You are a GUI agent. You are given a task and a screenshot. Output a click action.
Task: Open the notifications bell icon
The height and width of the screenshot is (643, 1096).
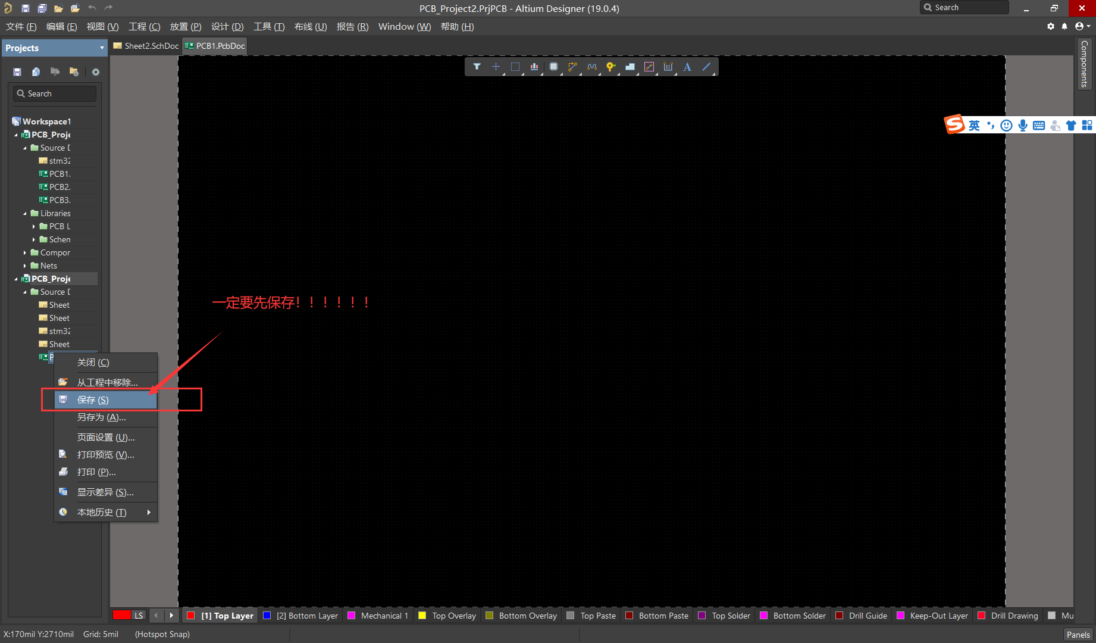[x=1064, y=26]
